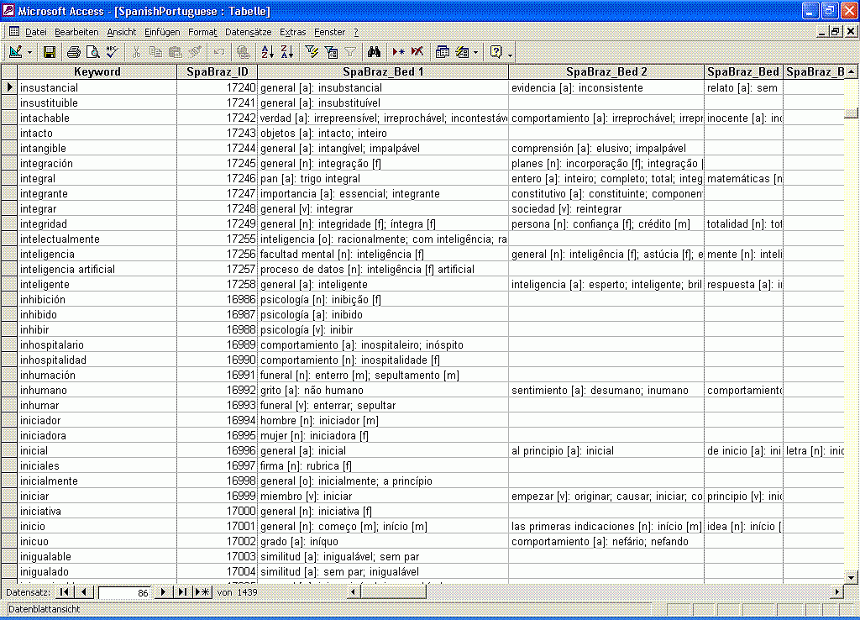Open the Datensätze menu
The width and height of the screenshot is (860, 620).
(248, 33)
